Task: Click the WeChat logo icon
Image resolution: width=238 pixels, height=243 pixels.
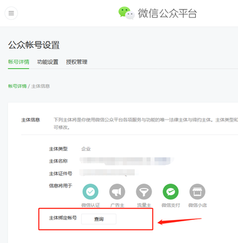Action: (x=127, y=13)
